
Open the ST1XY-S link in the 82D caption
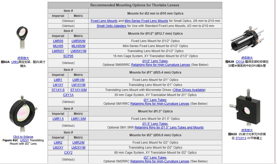coord(241,138)
